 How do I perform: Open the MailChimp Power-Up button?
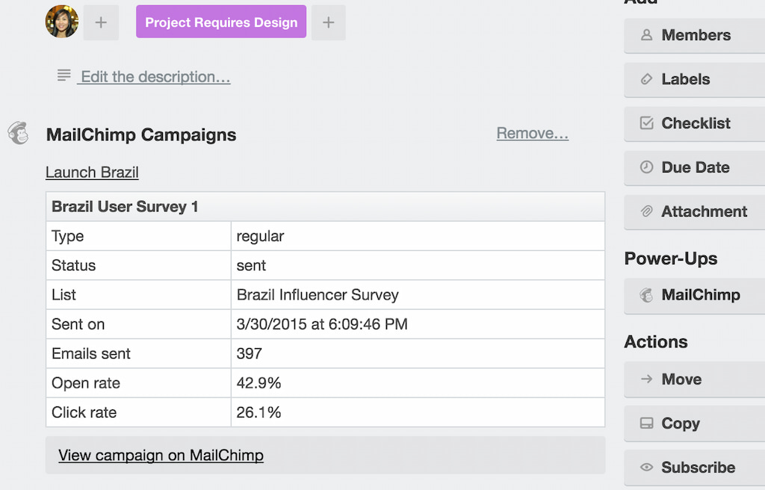pos(694,295)
